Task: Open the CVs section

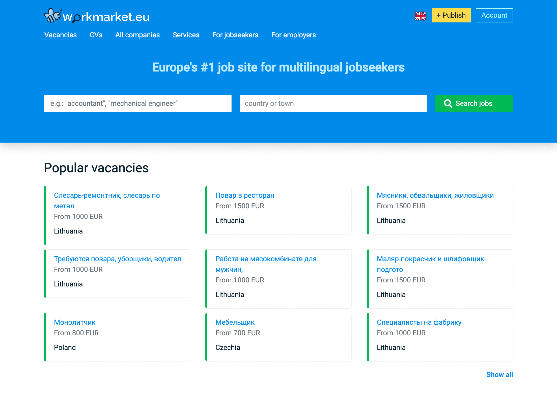Action: [96, 35]
